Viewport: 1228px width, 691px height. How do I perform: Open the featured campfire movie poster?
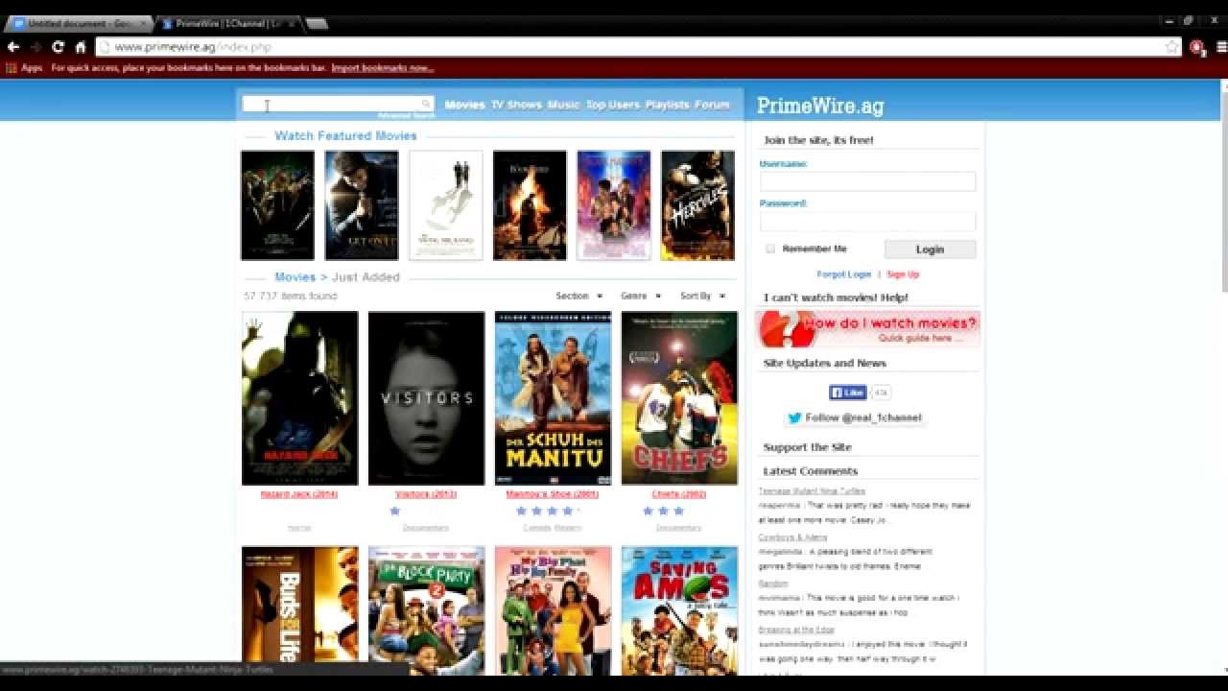point(530,205)
